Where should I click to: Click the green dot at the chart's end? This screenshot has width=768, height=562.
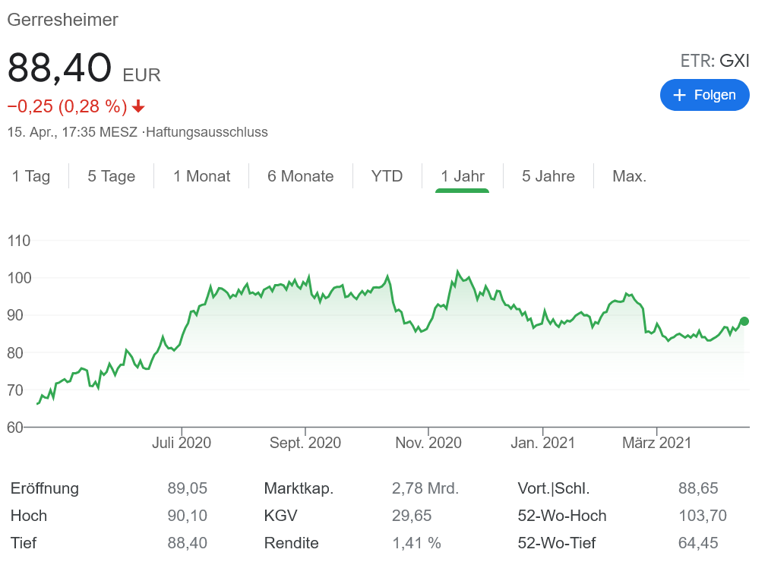click(x=744, y=321)
